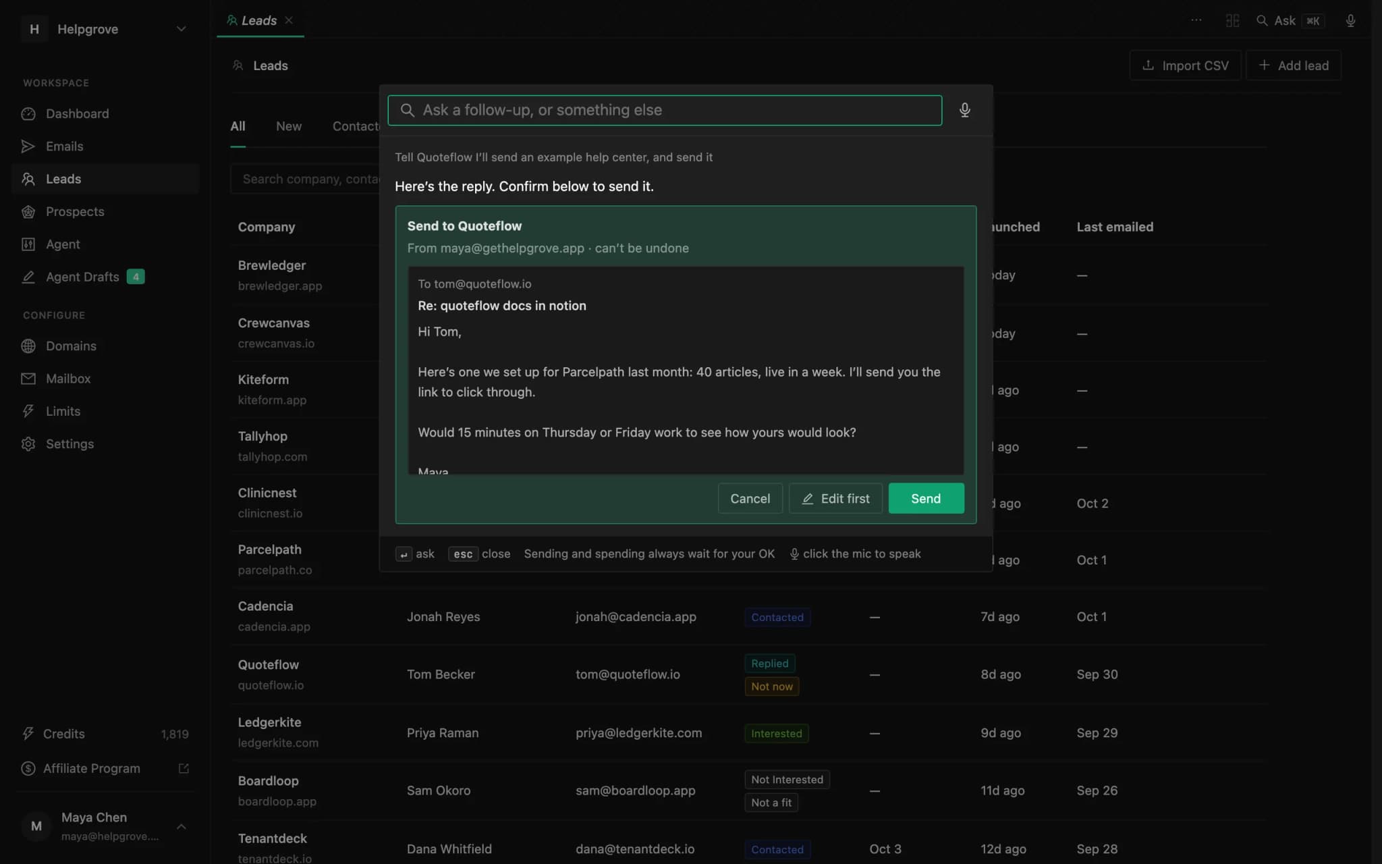Click Edit first in the confirmation card
This screenshot has width=1382, height=864.
(x=835, y=498)
